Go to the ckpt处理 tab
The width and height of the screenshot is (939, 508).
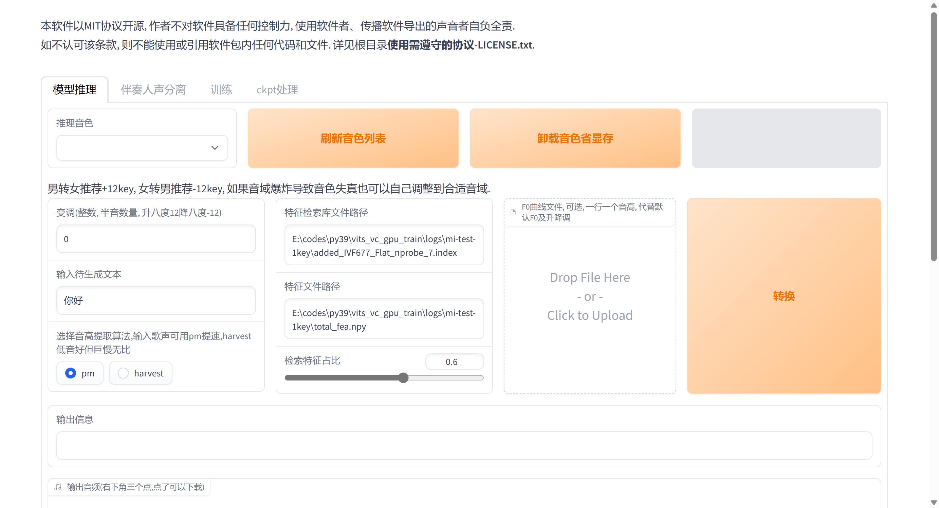point(277,90)
